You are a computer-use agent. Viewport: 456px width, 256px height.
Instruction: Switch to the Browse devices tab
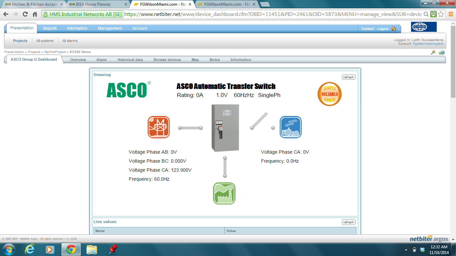click(167, 60)
